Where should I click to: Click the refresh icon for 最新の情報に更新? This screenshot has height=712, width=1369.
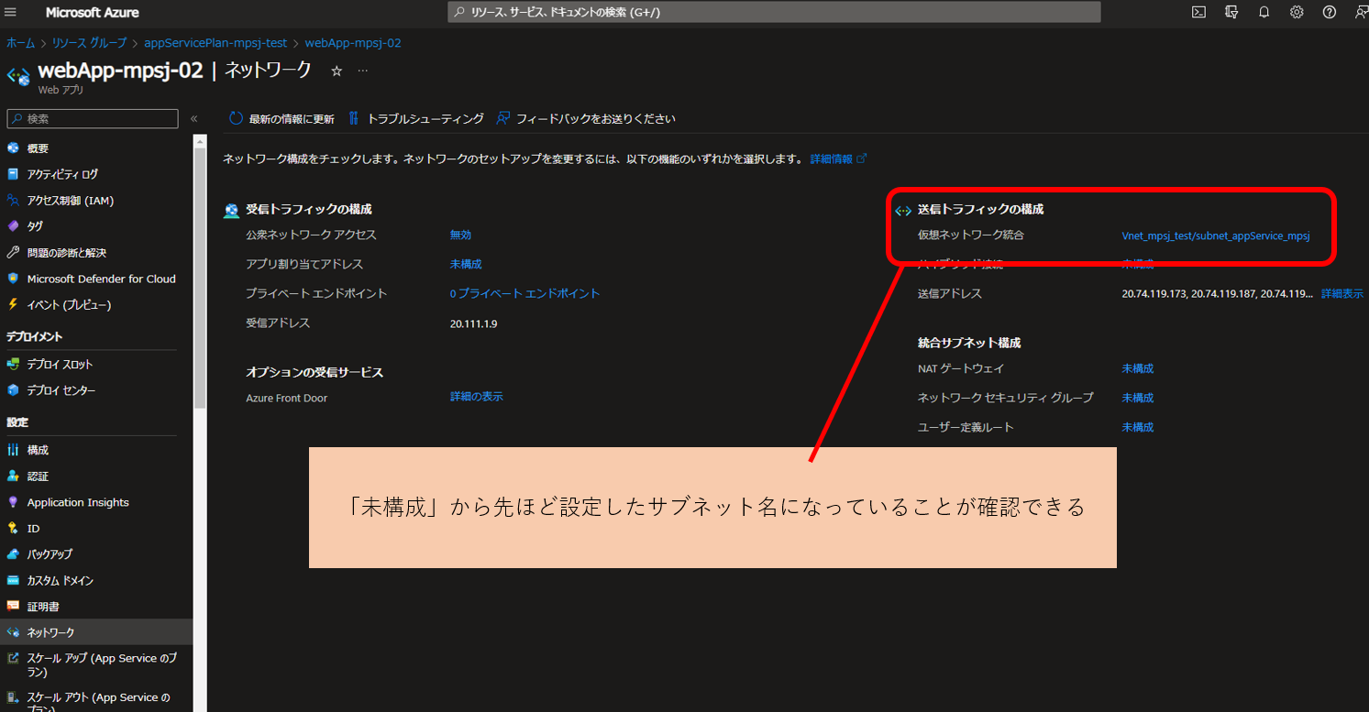pos(236,118)
